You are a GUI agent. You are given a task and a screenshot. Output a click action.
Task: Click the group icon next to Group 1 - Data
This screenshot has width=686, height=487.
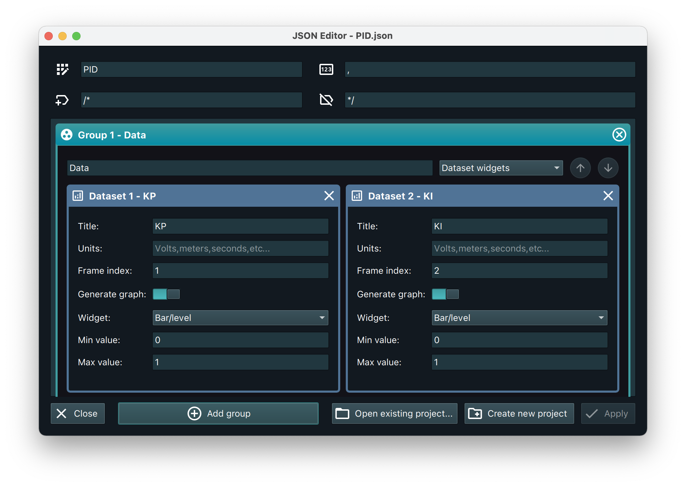tap(66, 135)
